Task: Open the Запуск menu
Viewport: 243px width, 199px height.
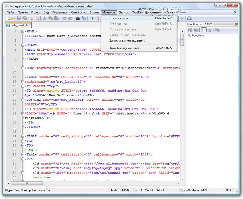Action: click(124, 12)
